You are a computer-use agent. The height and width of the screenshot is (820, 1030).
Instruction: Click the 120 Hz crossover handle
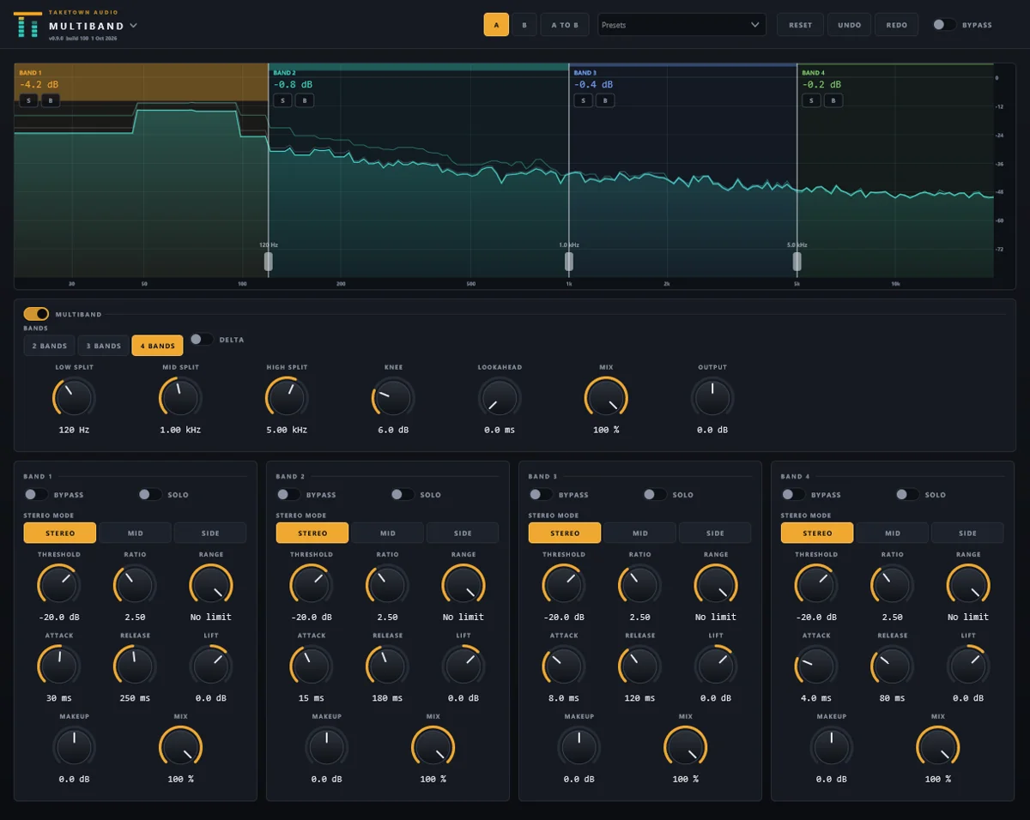pyautogui.click(x=269, y=261)
